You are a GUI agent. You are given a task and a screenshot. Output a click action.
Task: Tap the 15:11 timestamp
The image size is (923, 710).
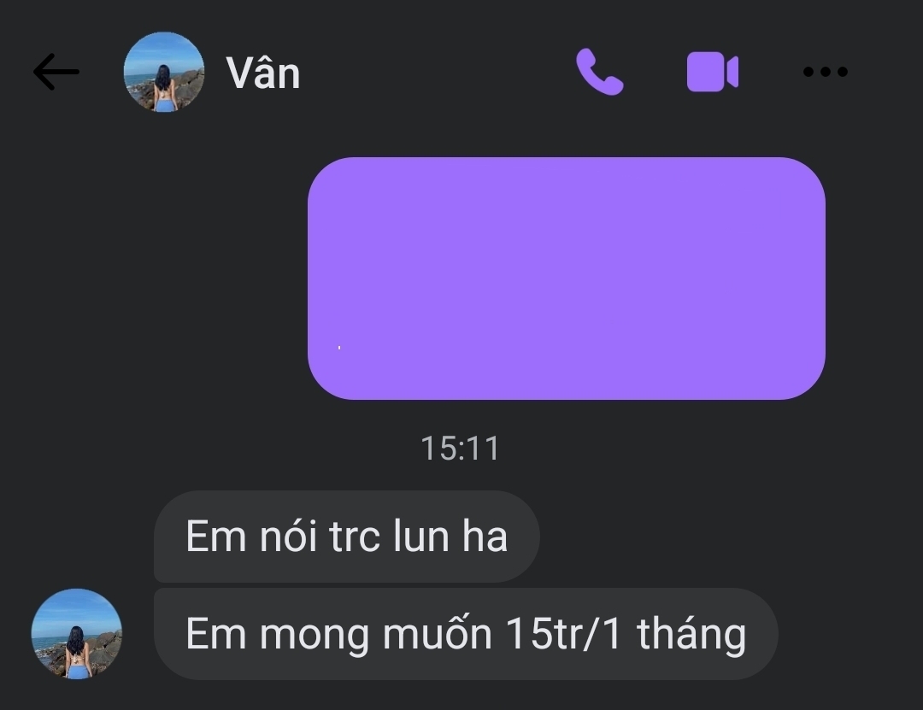click(461, 448)
